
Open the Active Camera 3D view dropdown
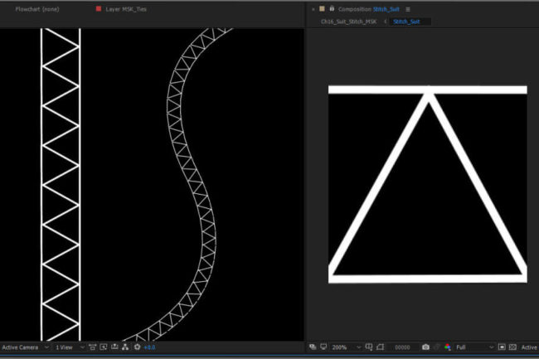[x=25, y=347]
